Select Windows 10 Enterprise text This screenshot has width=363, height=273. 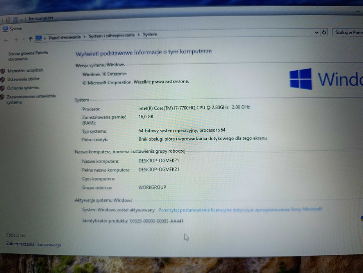coord(105,74)
